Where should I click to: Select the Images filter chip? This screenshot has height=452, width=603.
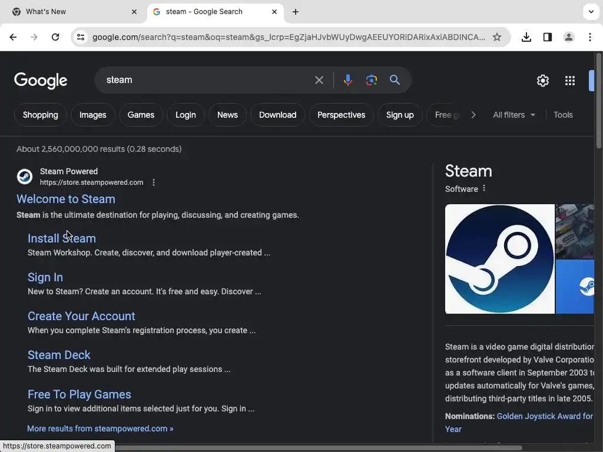[x=92, y=115]
